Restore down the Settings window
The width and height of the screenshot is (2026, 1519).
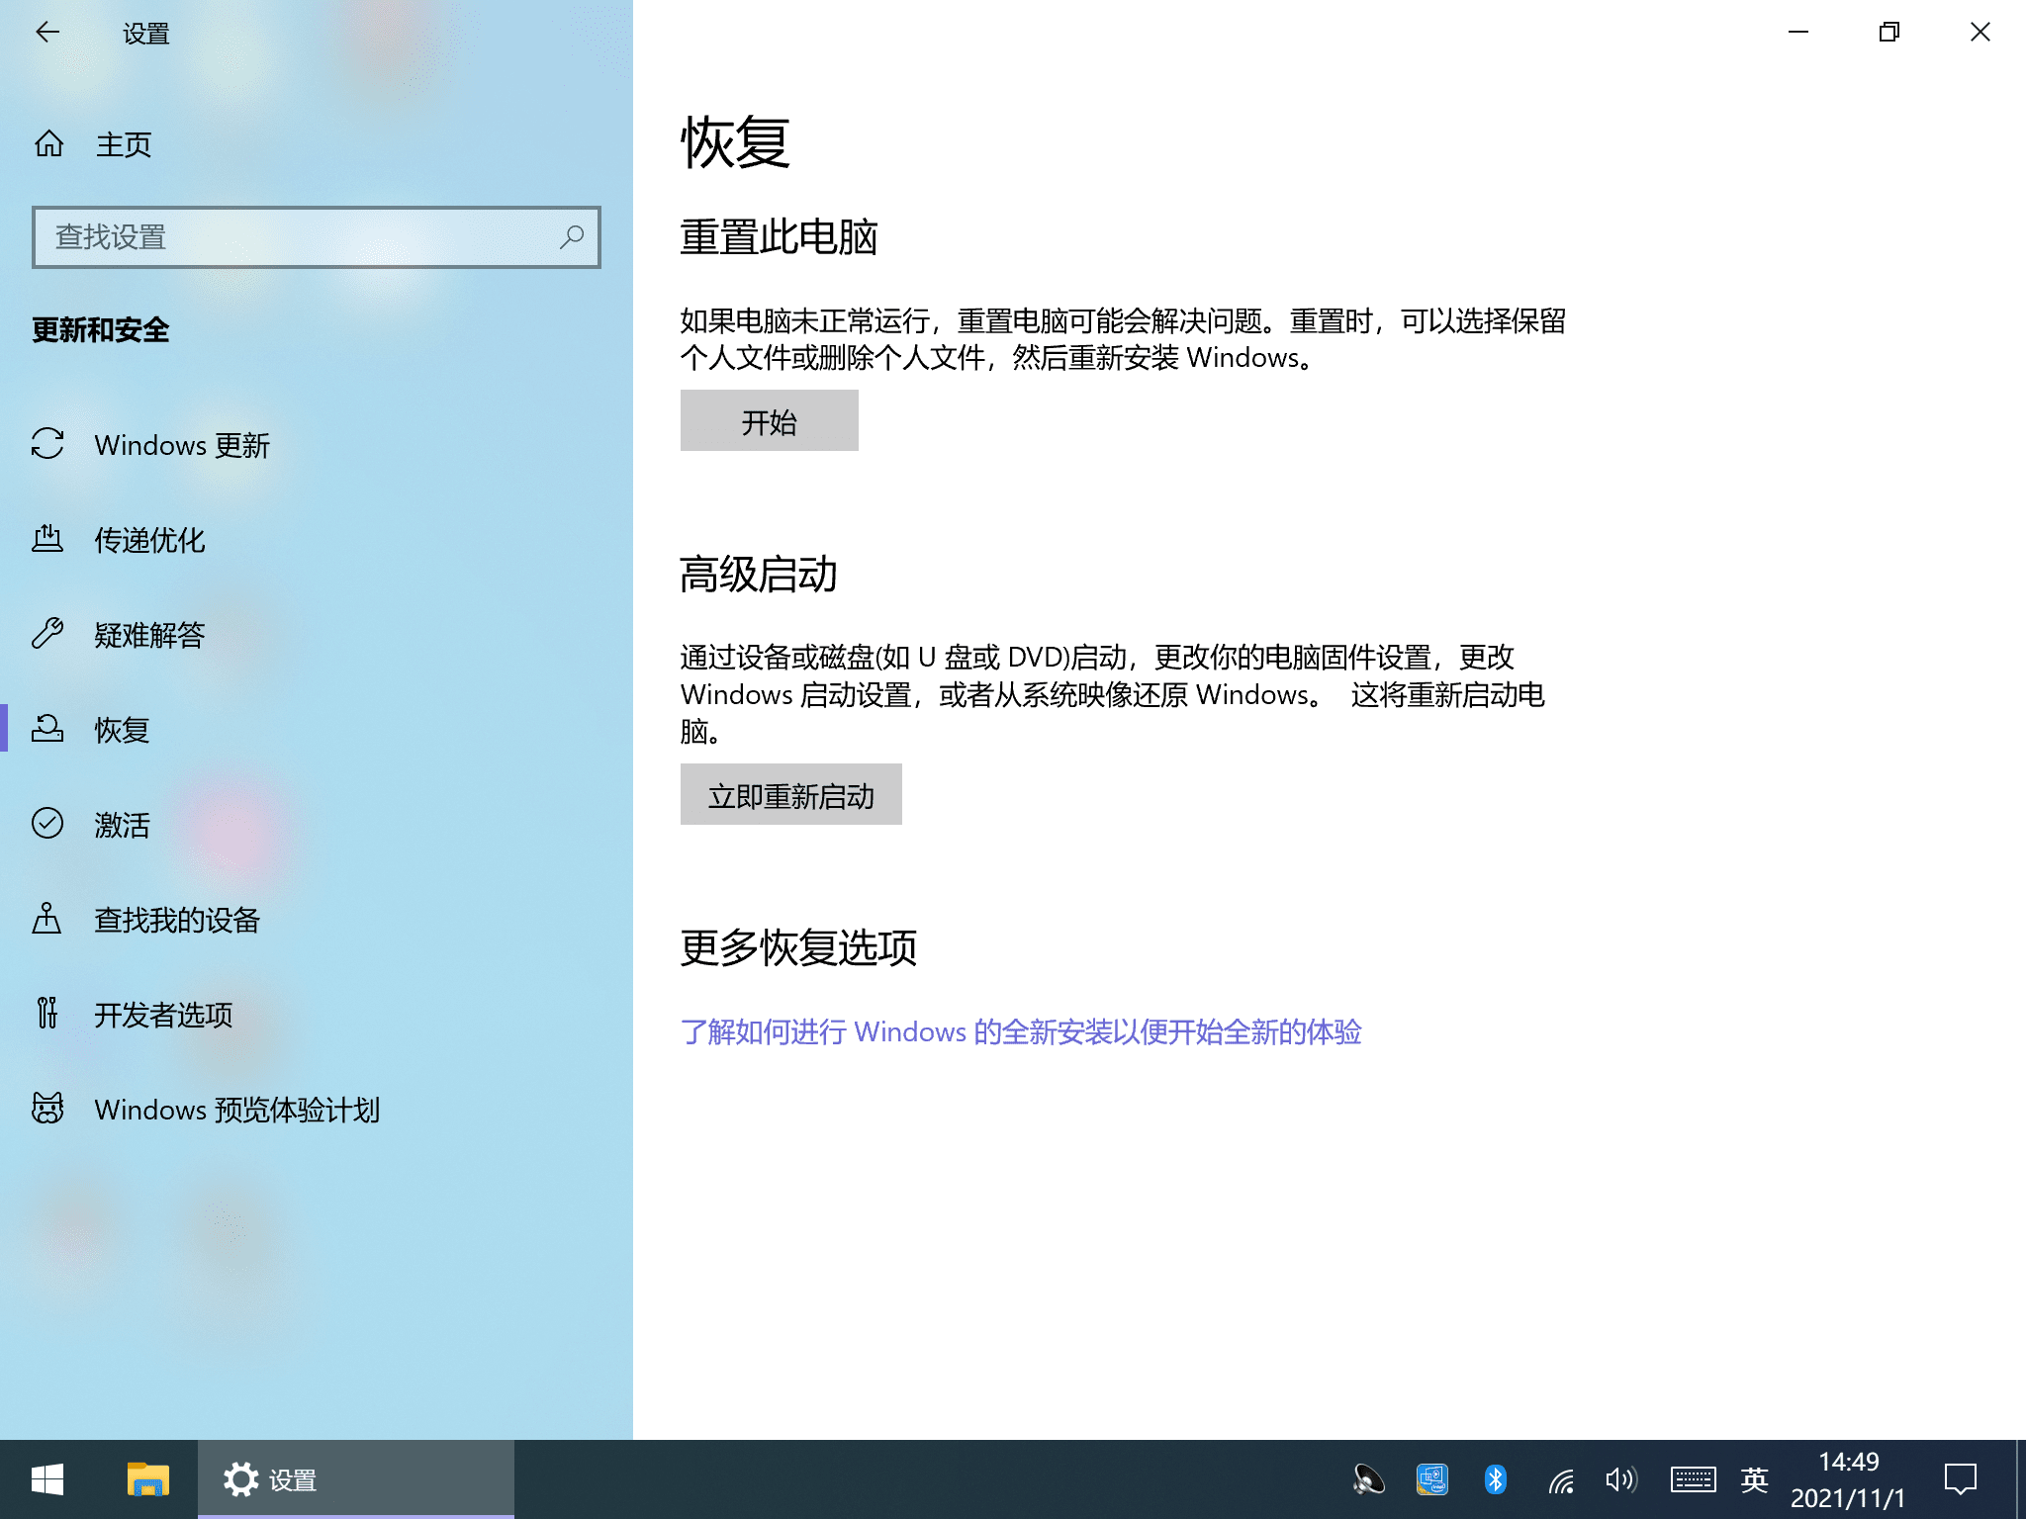coord(1889,32)
